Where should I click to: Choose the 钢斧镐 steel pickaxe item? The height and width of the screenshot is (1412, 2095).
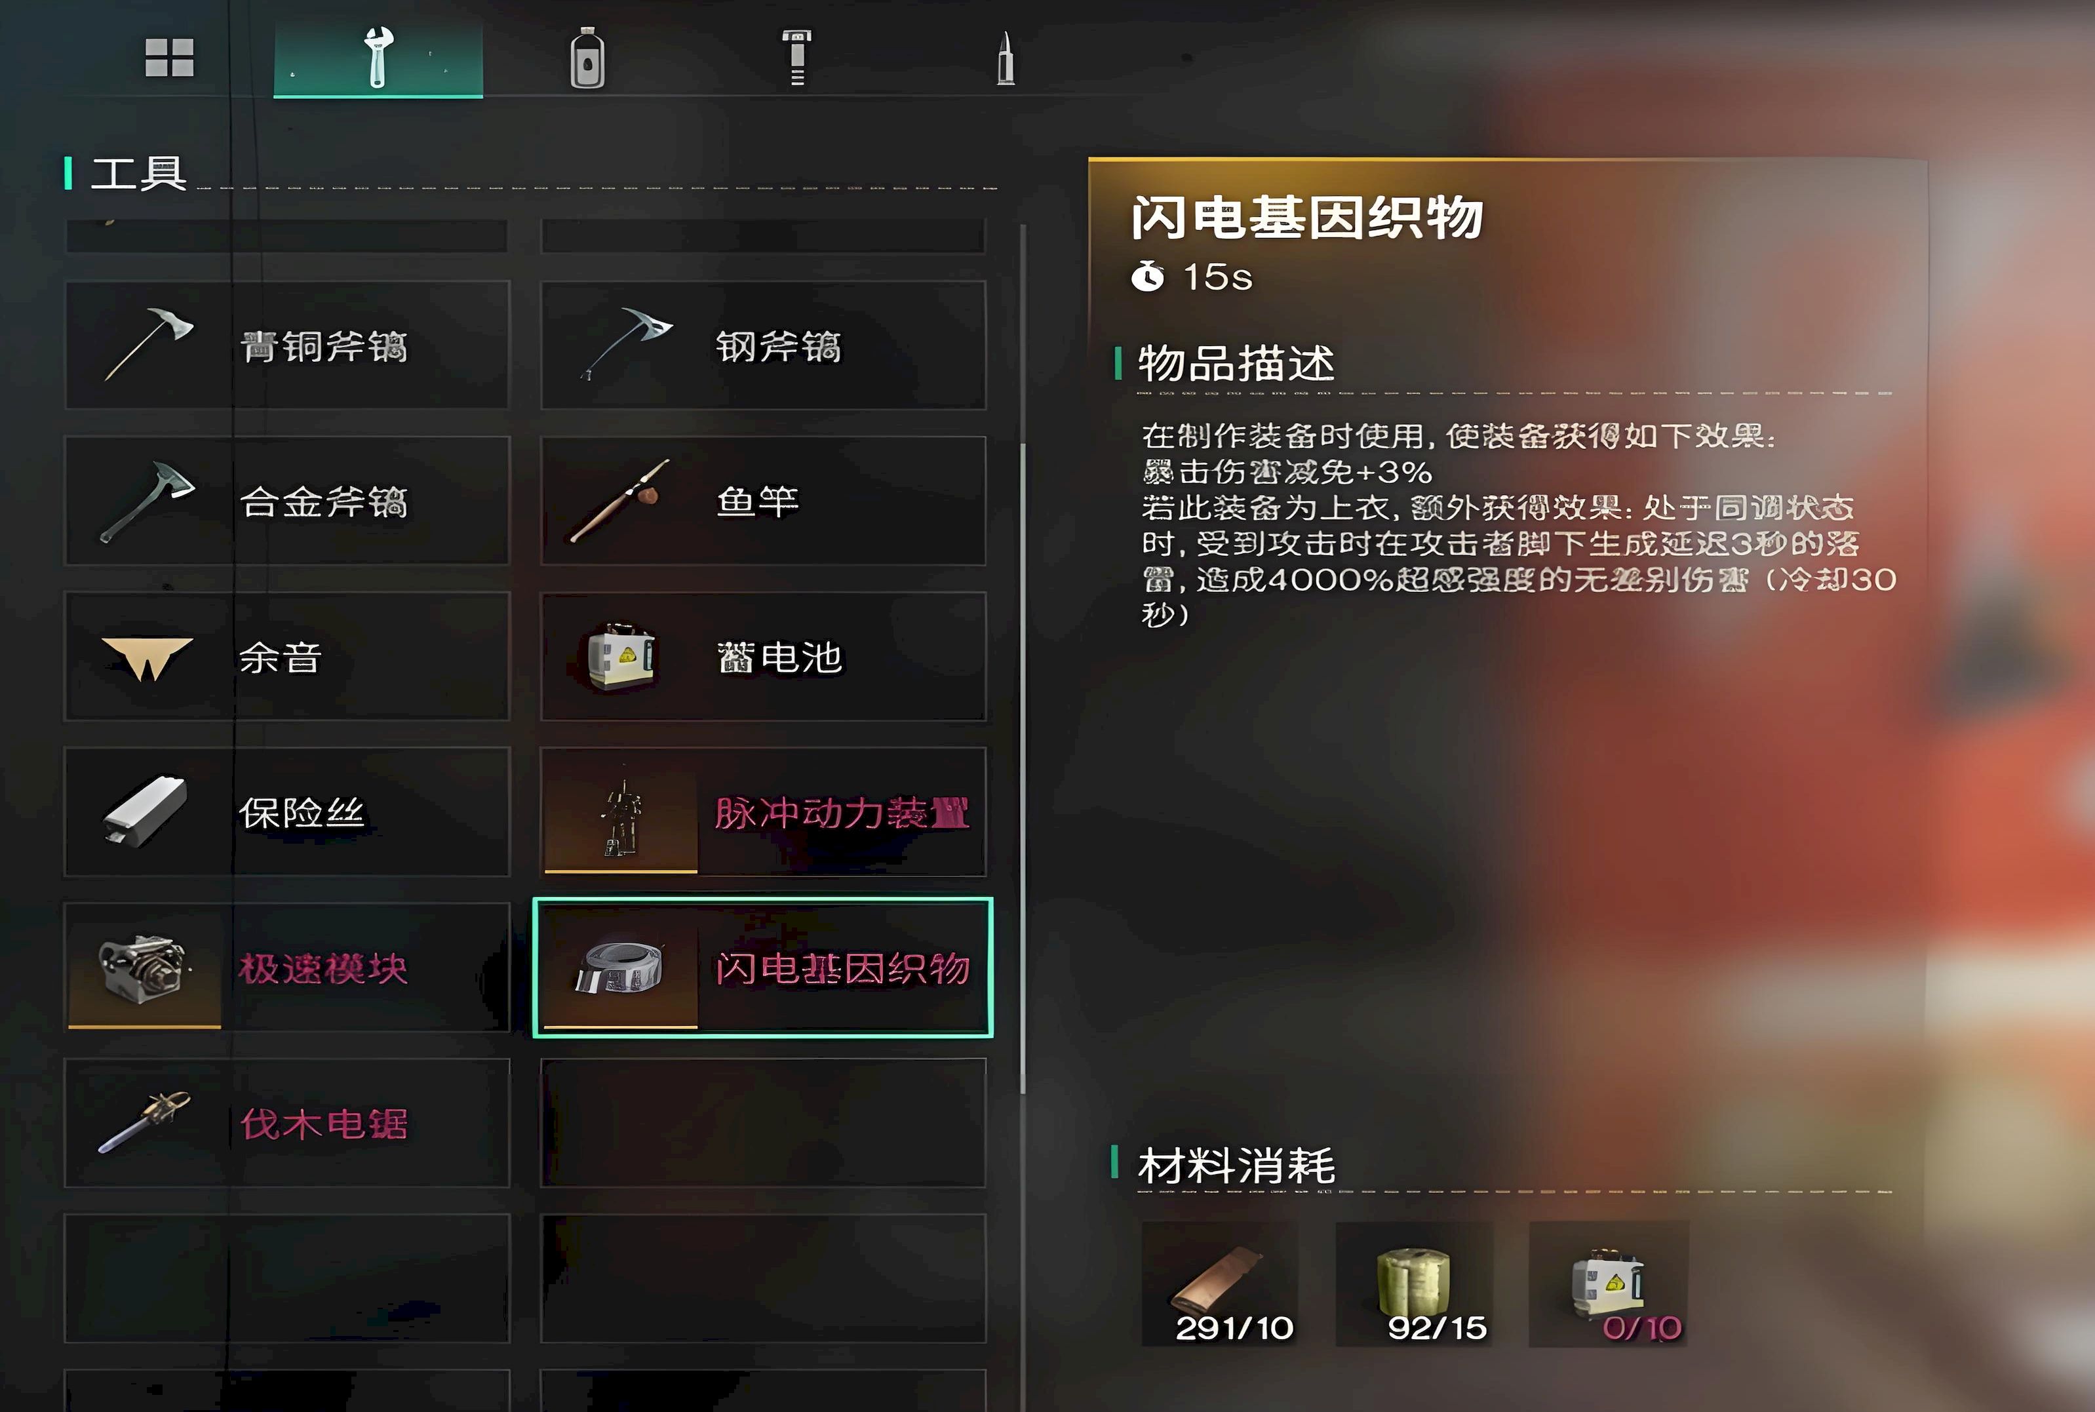pos(764,345)
